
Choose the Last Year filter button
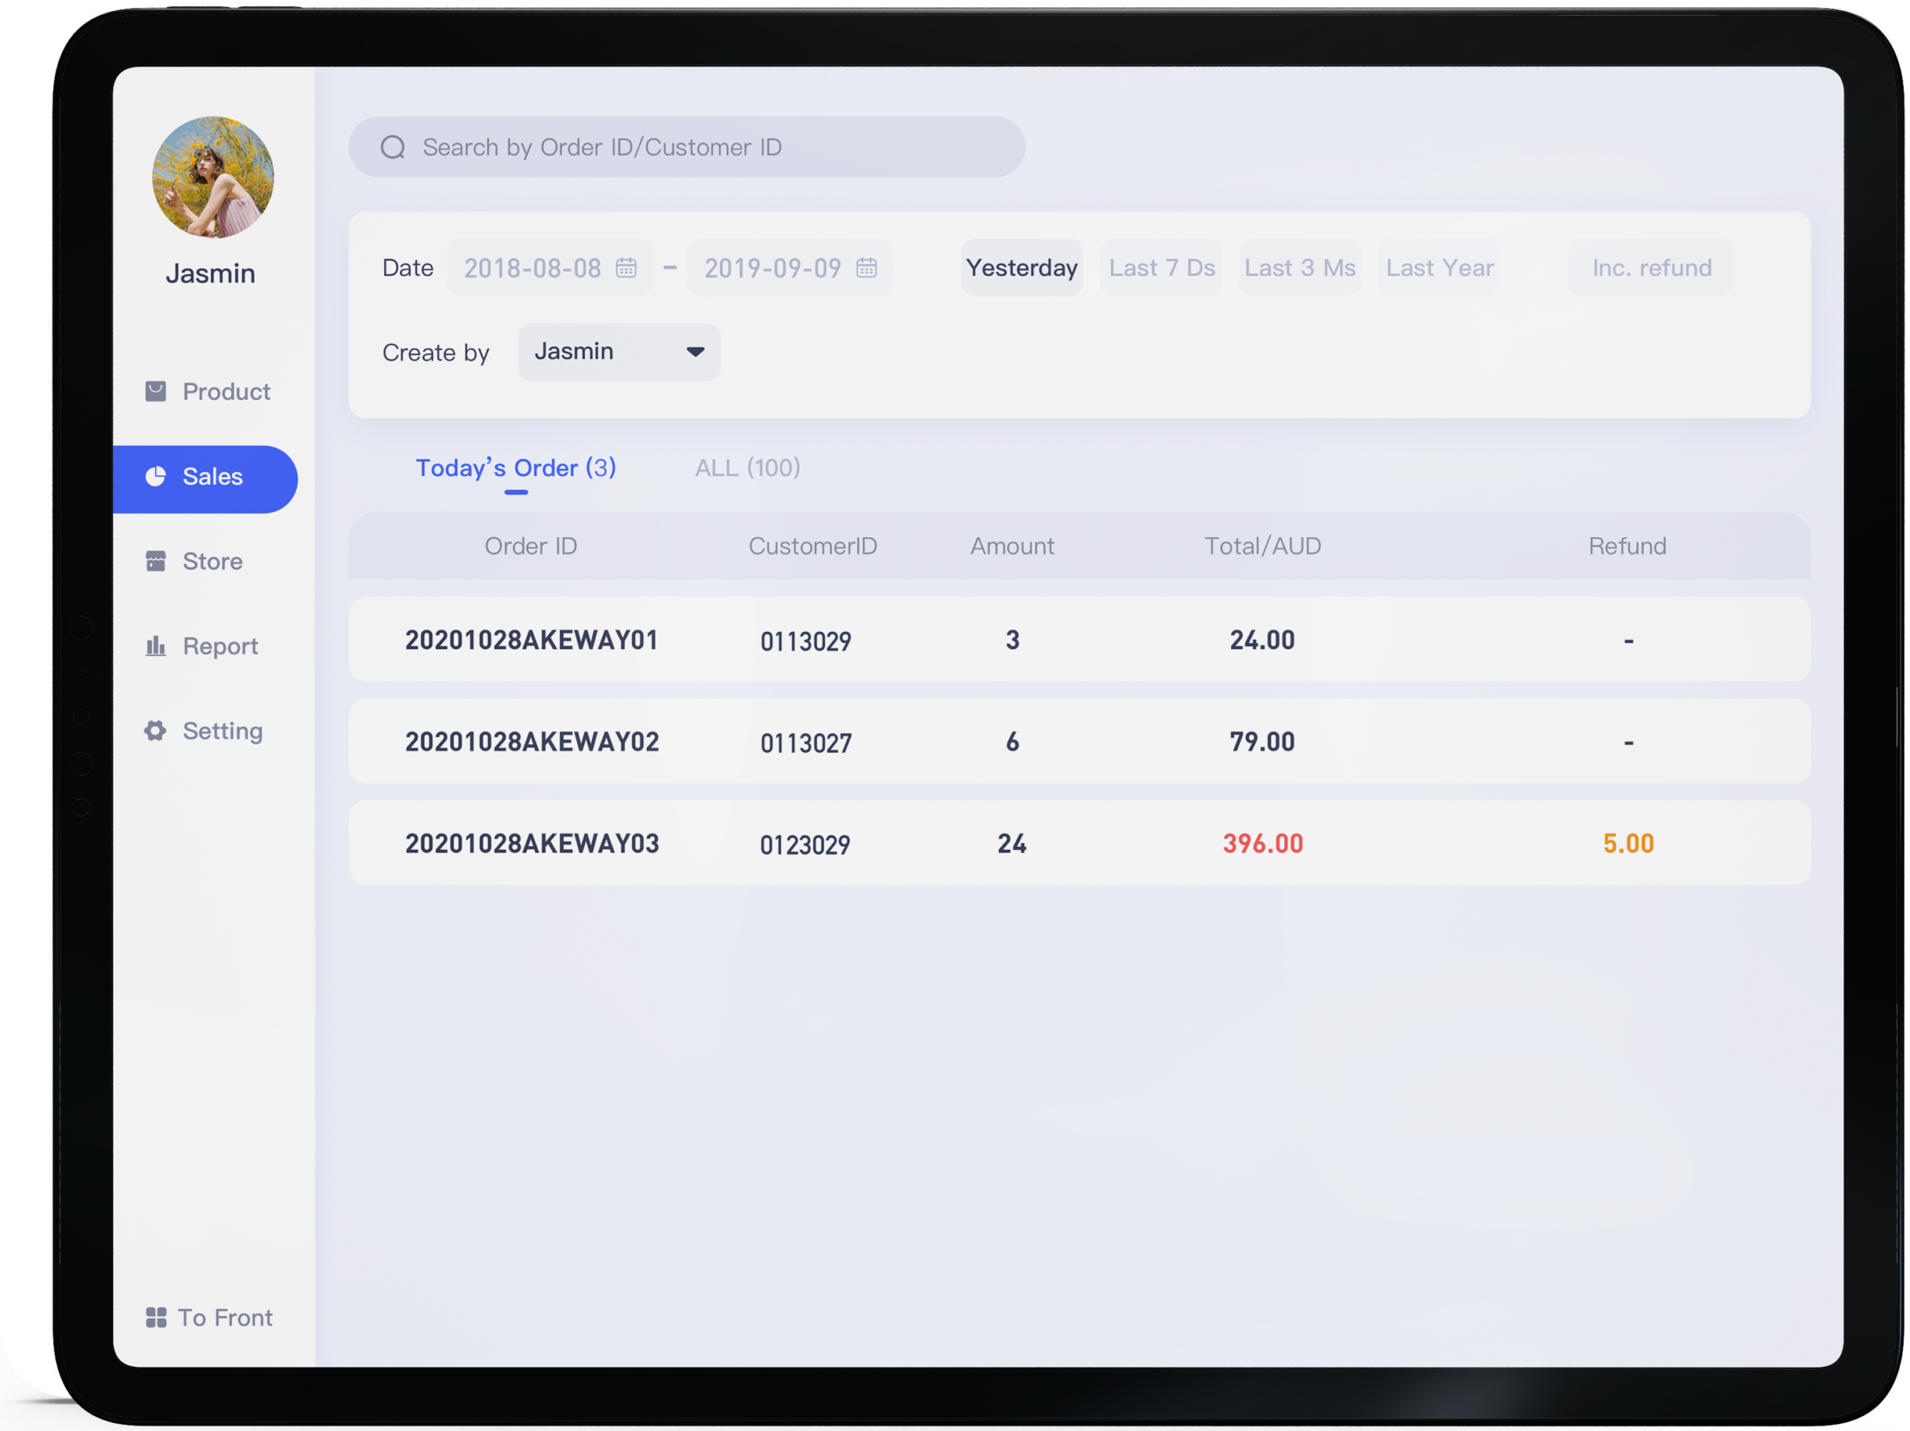(x=1439, y=268)
